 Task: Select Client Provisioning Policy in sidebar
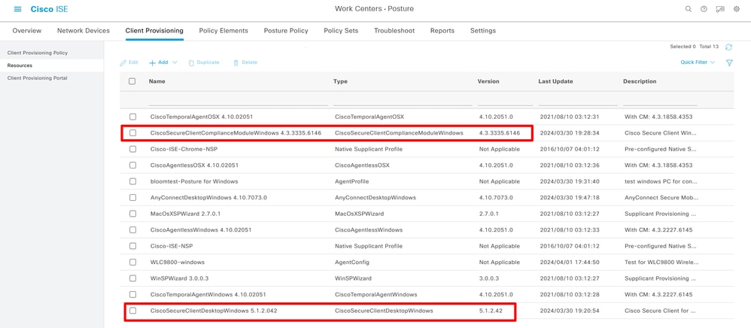38,53
